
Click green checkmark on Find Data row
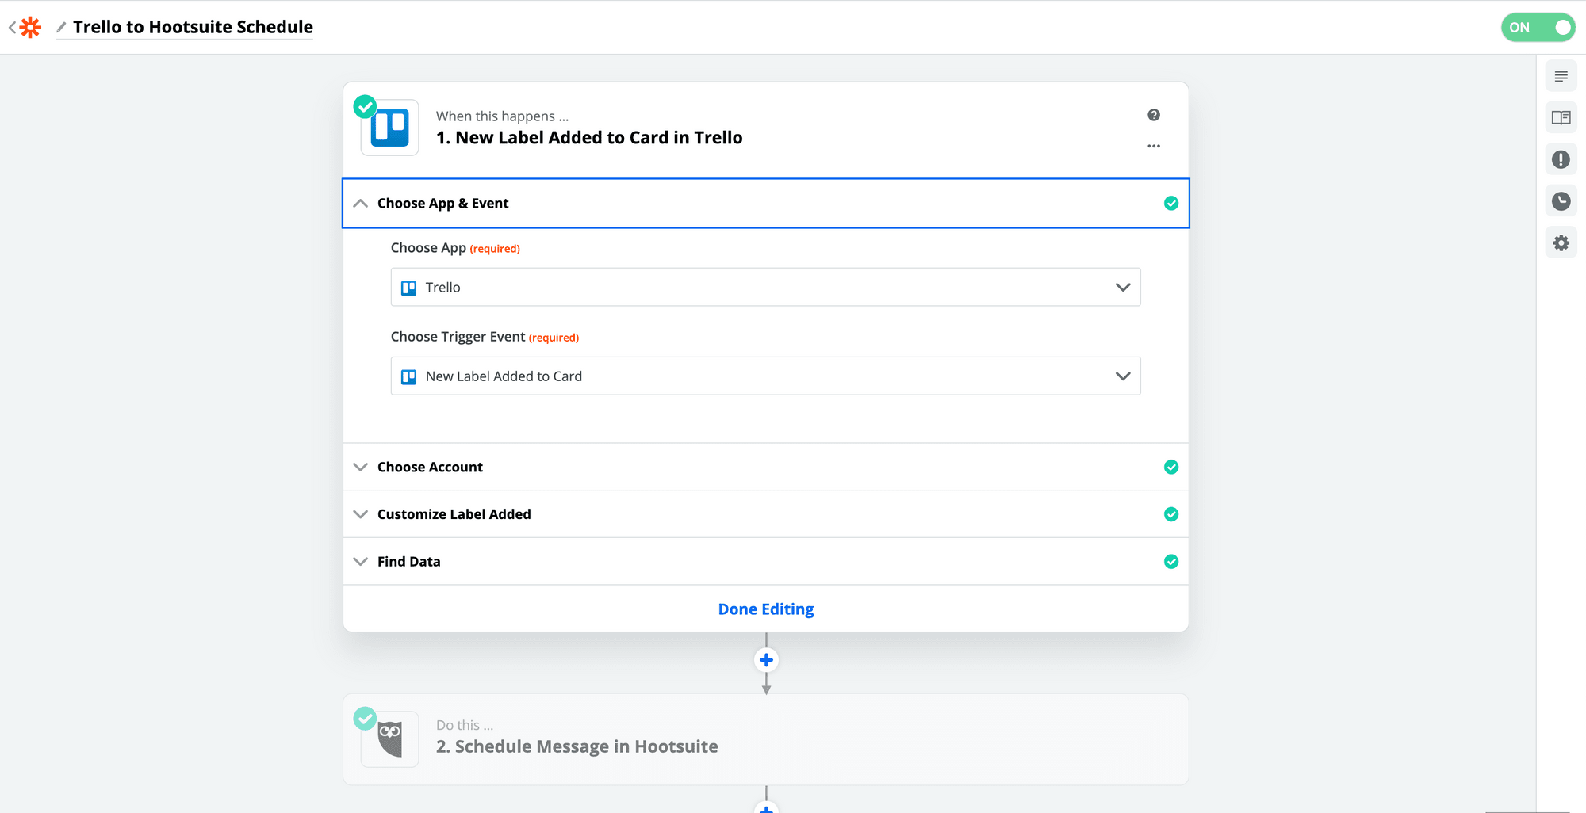(1170, 562)
